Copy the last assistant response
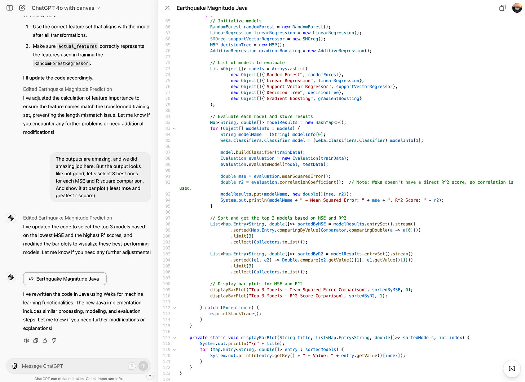The width and height of the screenshot is (525, 382). point(36,341)
